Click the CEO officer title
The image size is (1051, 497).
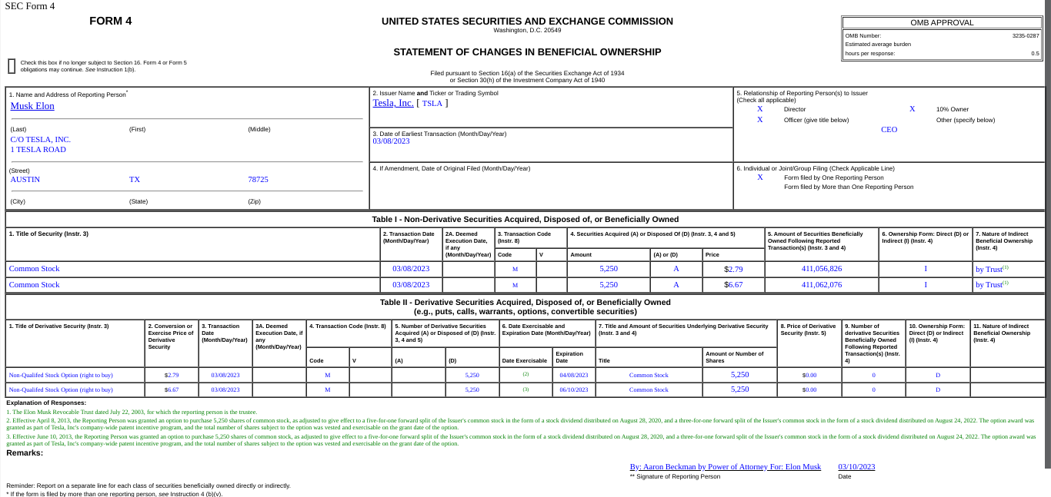[889, 130]
